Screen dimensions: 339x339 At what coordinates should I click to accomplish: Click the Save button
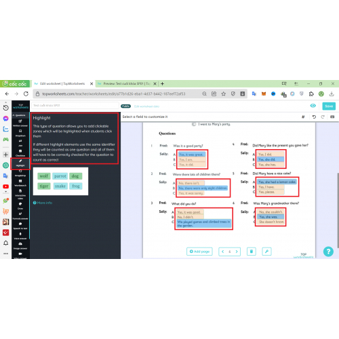pos(329,106)
